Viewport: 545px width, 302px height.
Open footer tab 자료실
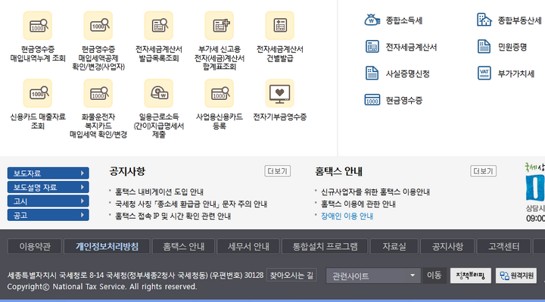pyautogui.click(x=394, y=247)
